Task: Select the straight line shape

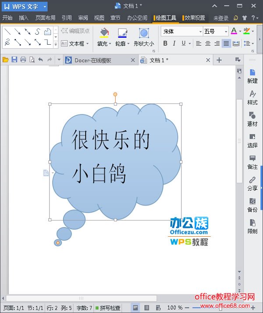Action: pos(7,31)
